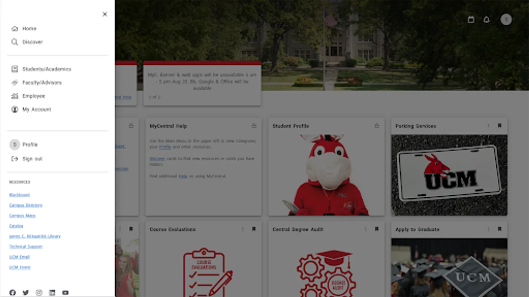The width and height of the screenshot is (529, 297).
Task: Open the Instagram social icon
Action: [39, 292]
